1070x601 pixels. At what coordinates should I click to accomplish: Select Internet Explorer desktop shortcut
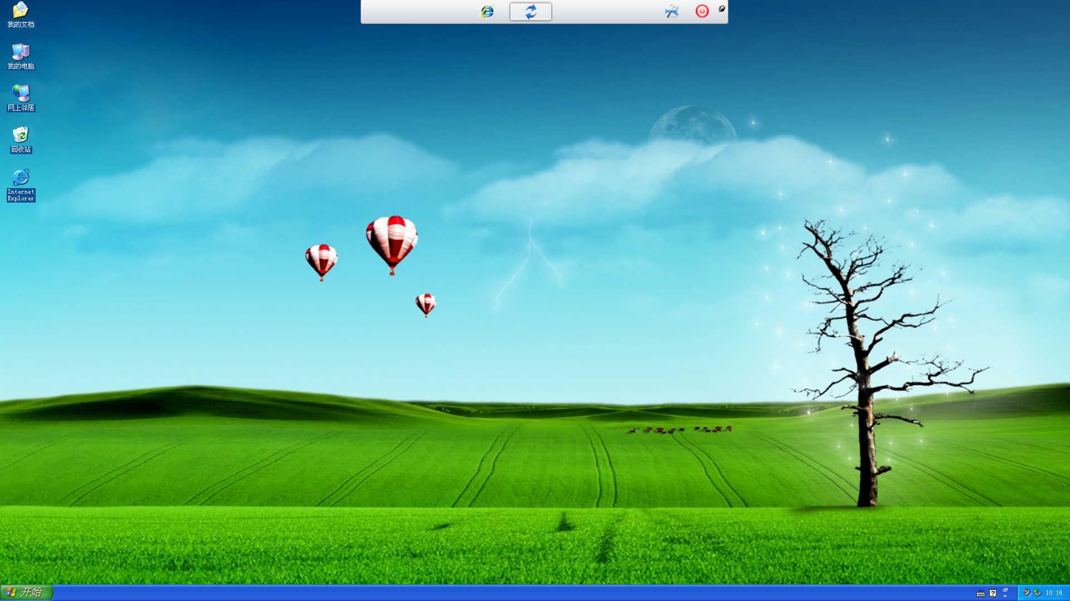pos(21,184)
